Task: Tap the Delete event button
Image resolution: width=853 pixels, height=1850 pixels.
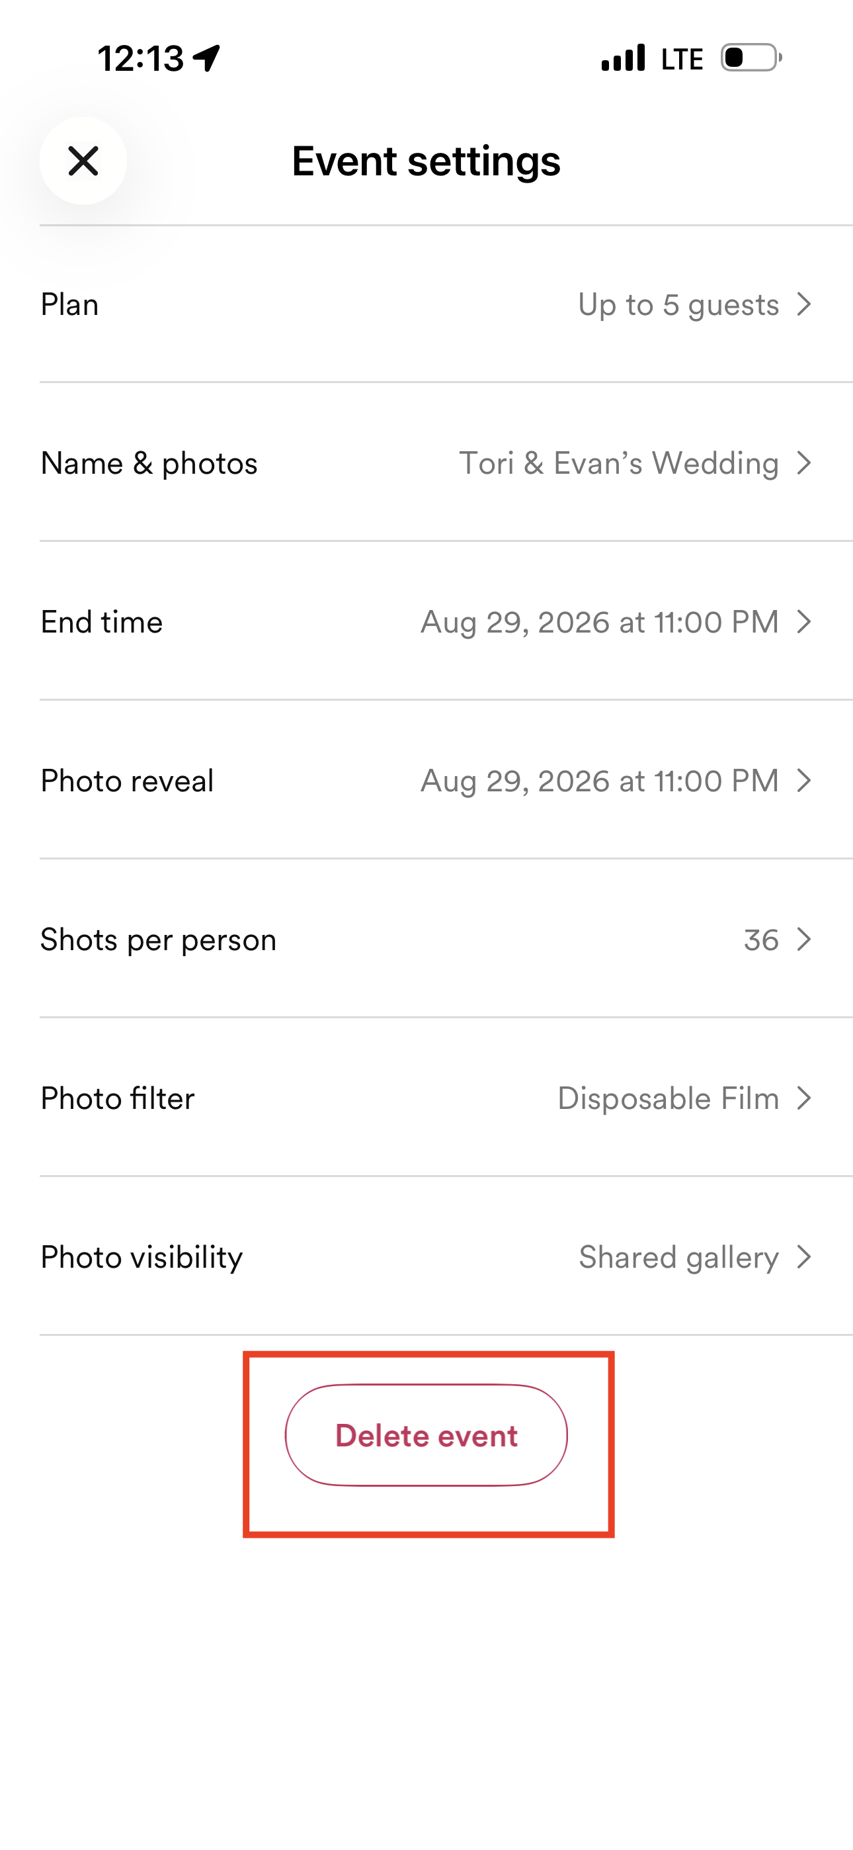Action: pos(426,1435)
